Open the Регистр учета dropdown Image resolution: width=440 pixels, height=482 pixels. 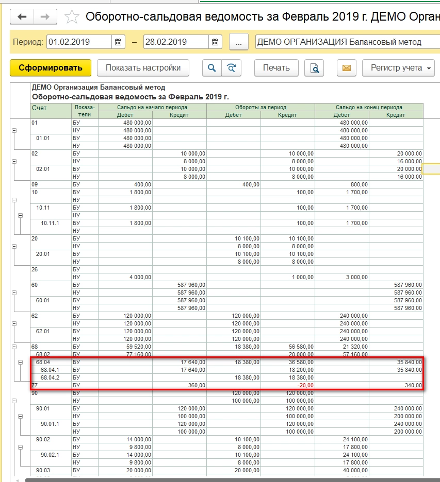(x=398, y=68)
